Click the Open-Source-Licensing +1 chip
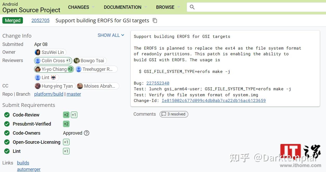The image size is (326, 172). pyautogui.click(x=66, y=142)
